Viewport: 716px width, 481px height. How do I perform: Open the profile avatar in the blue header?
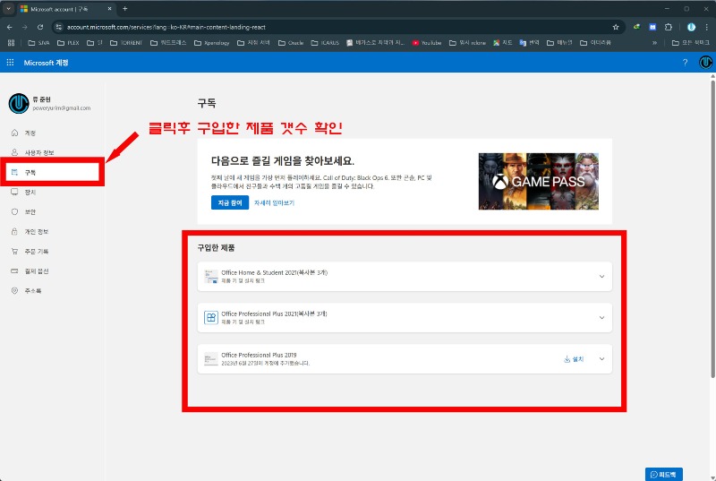705,62
